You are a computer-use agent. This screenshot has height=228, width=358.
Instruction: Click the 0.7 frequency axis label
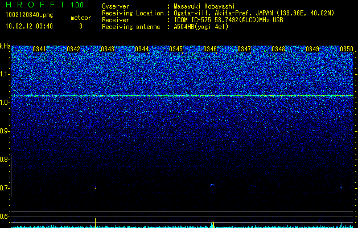pyautogui.click(x=5, y=188)
